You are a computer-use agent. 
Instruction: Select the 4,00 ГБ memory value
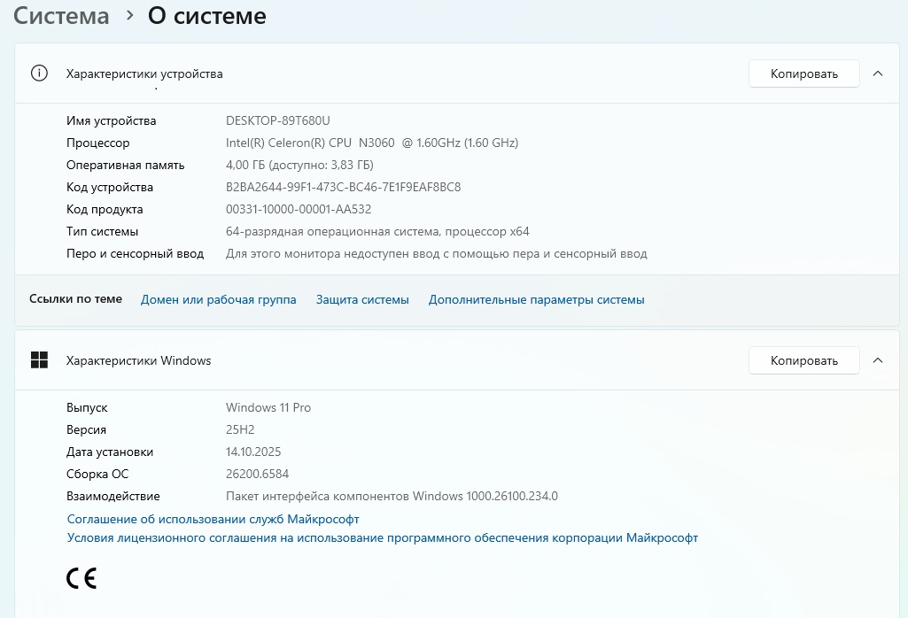(x=299, y=165)
